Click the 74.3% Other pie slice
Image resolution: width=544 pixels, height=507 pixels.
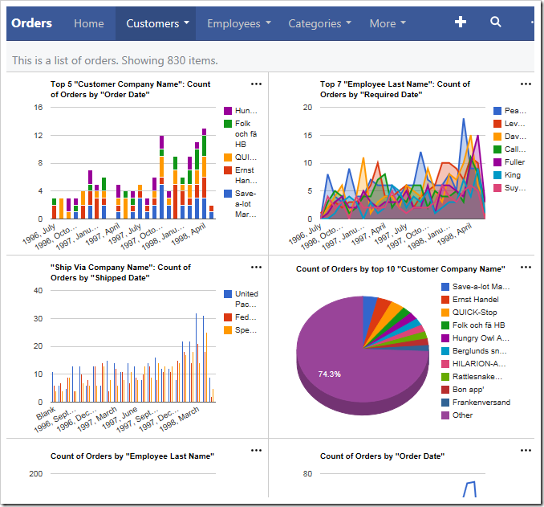(x=330, y=374)
